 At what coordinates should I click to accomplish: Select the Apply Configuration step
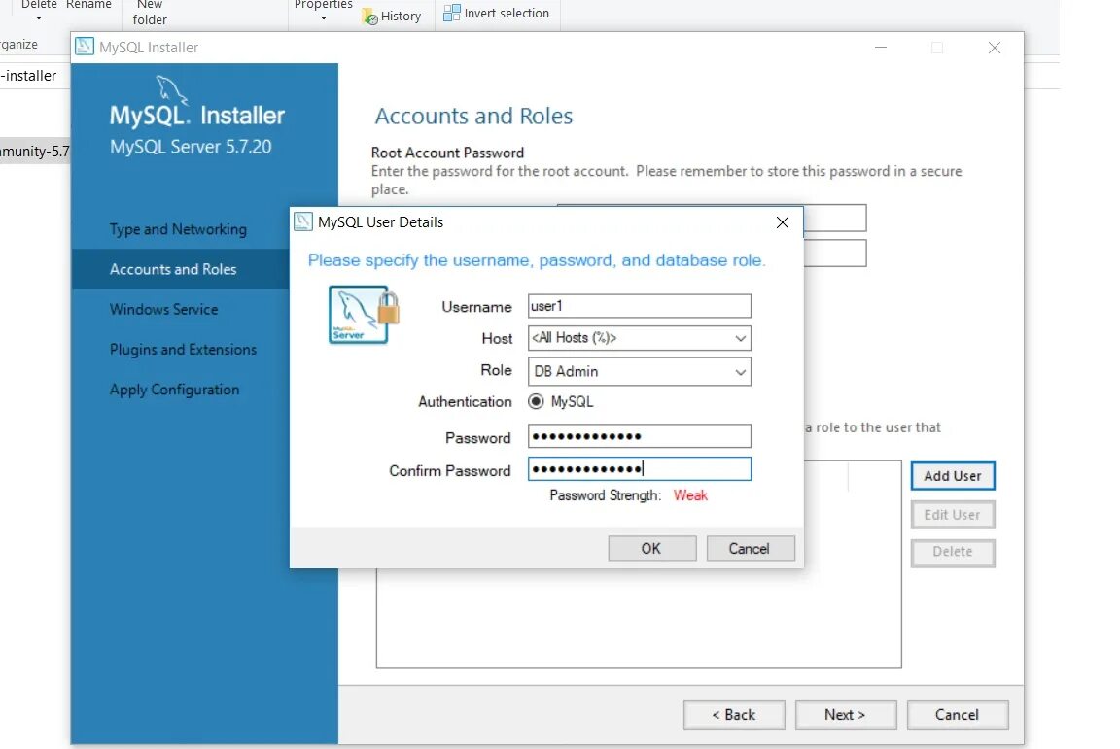(174, 390)
